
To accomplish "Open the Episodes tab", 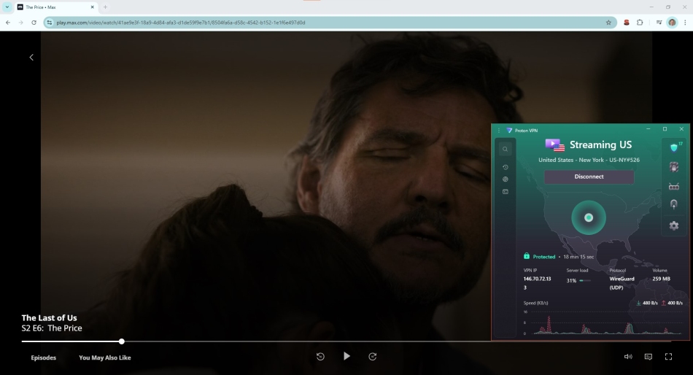I will (43, 357).
